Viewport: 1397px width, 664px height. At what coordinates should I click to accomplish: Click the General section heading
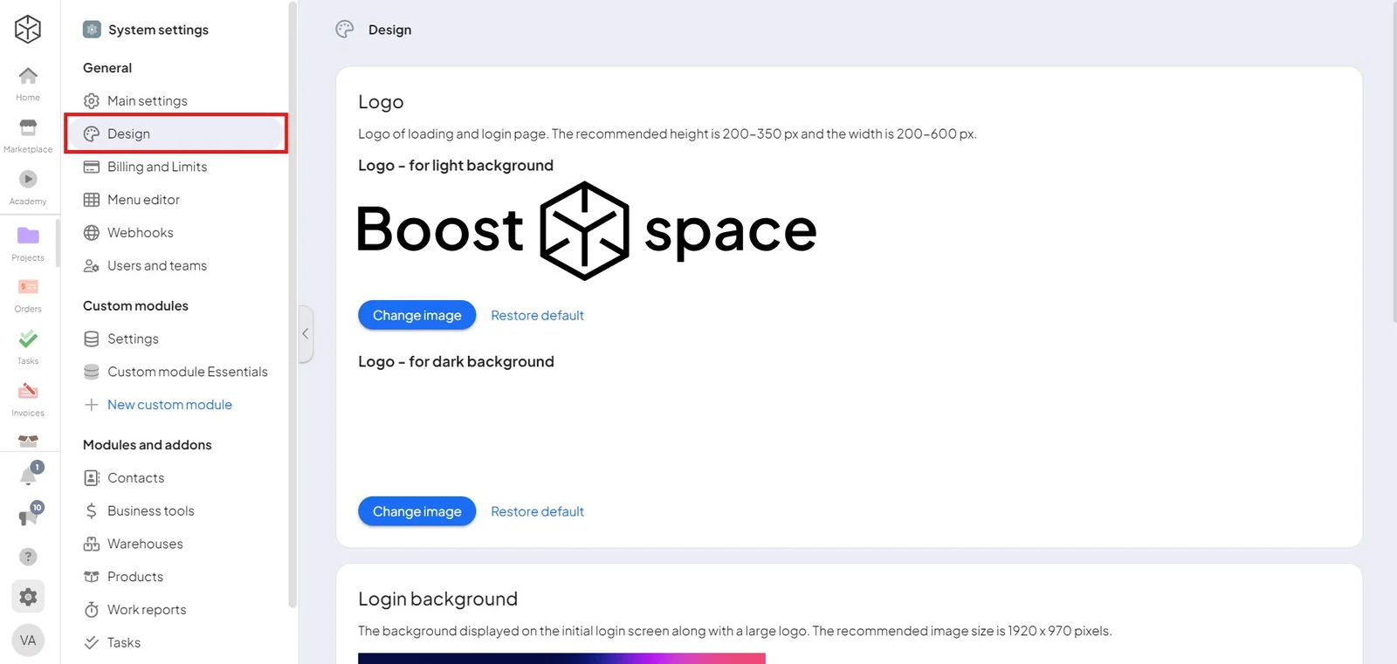click(x=107, y=68)
